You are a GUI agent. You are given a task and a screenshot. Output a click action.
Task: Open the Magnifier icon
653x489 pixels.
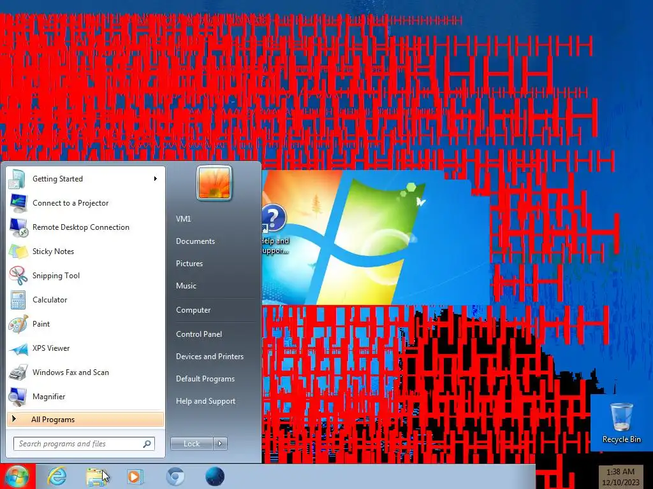[x=18, y=396]
